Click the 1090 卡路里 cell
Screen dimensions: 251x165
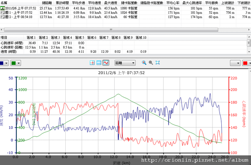pos(129,8)
